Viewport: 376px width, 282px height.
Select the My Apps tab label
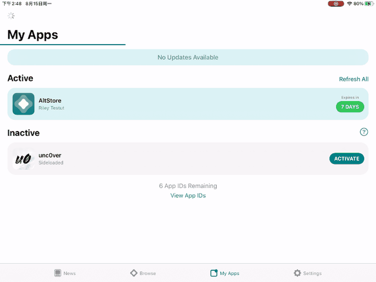coord(230,273)
